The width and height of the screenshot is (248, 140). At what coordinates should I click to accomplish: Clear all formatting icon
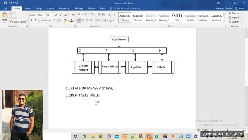pyautogui.click(x=73, y=15)
